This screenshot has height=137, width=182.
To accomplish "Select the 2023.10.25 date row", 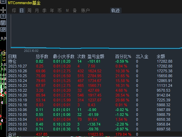I will click(x=18, y=76).
